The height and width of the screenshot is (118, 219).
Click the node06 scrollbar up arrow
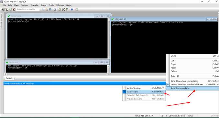[109, 20]
